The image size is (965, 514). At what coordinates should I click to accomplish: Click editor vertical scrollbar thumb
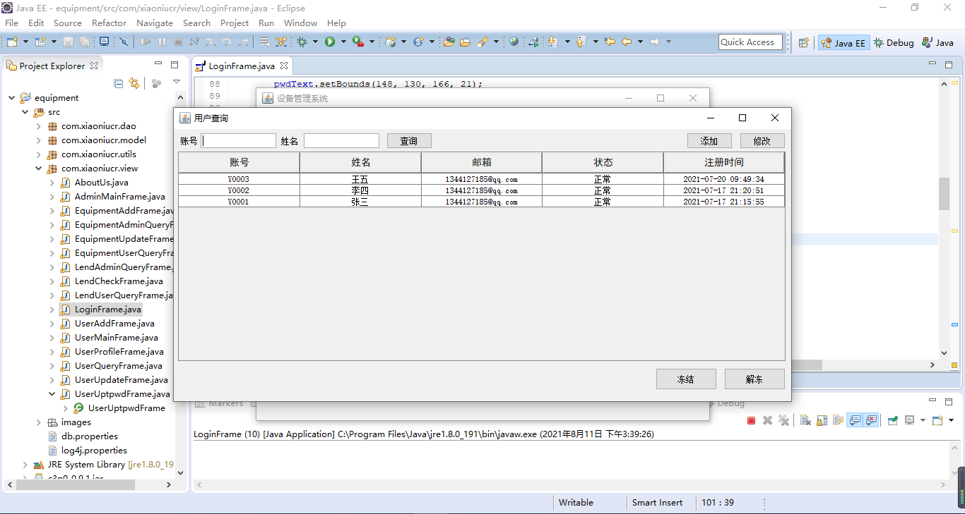point(944,194)
